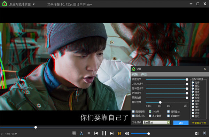Viewport: 209px width, 137px height.
Task: Toggle the playlist side panel icon
Action: coord(197,133)
